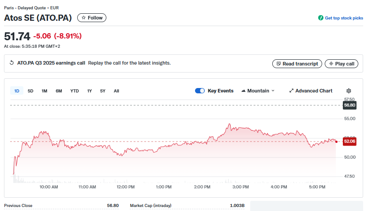Click the Get top stock picks icon
The width and height of the screenshot is (368, 211).
[x=321, y=18]
